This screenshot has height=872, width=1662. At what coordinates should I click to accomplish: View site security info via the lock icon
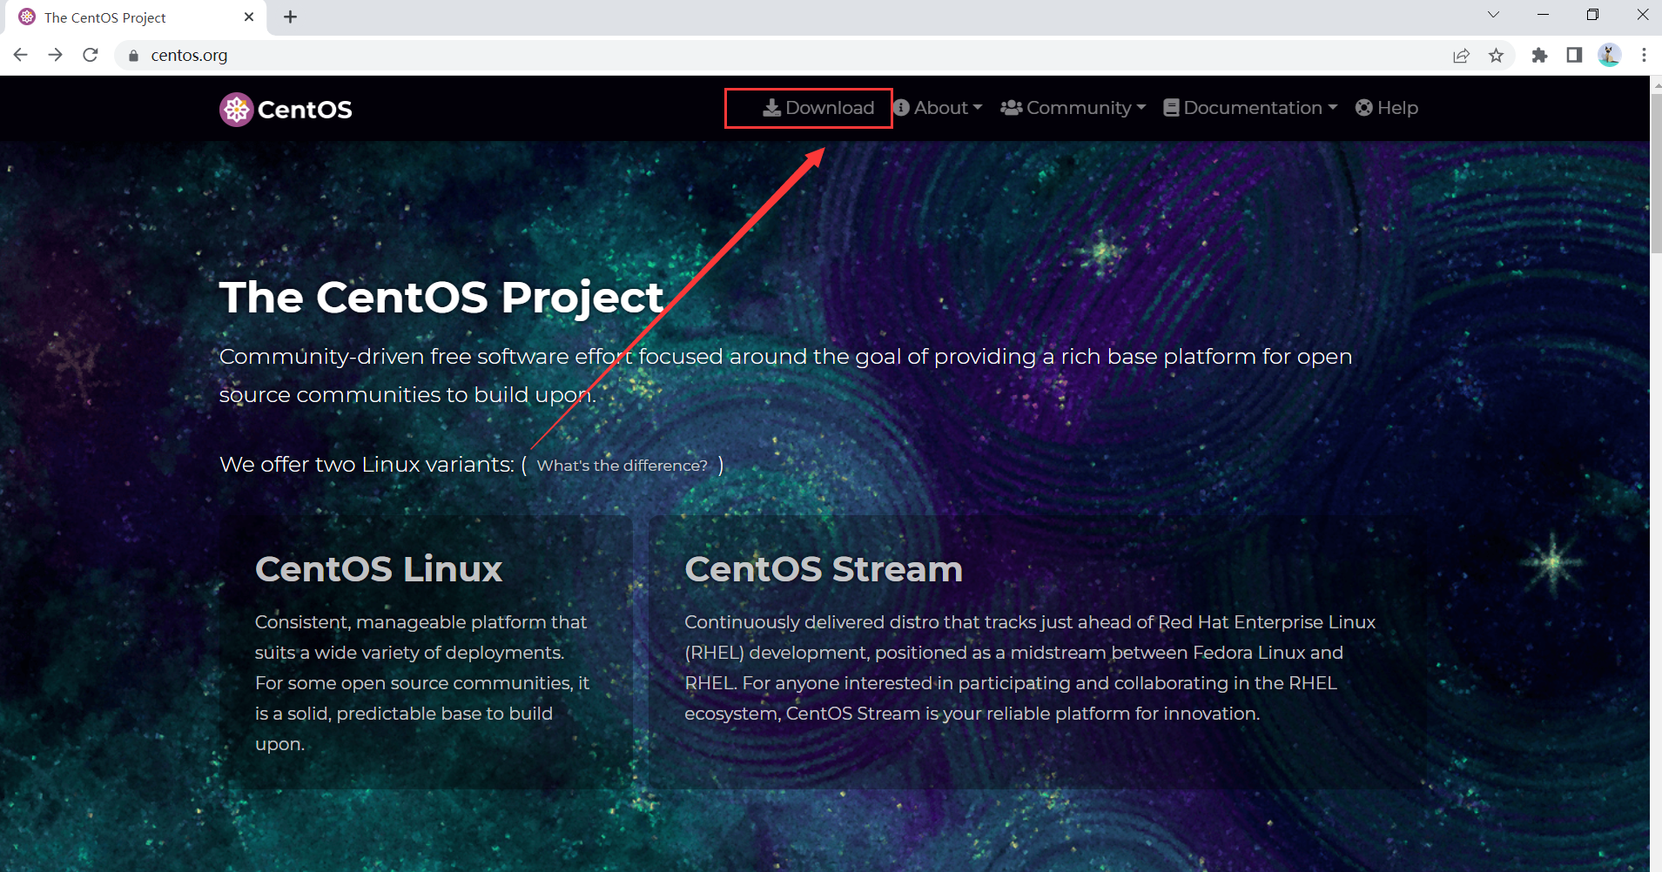pos(133,56)
